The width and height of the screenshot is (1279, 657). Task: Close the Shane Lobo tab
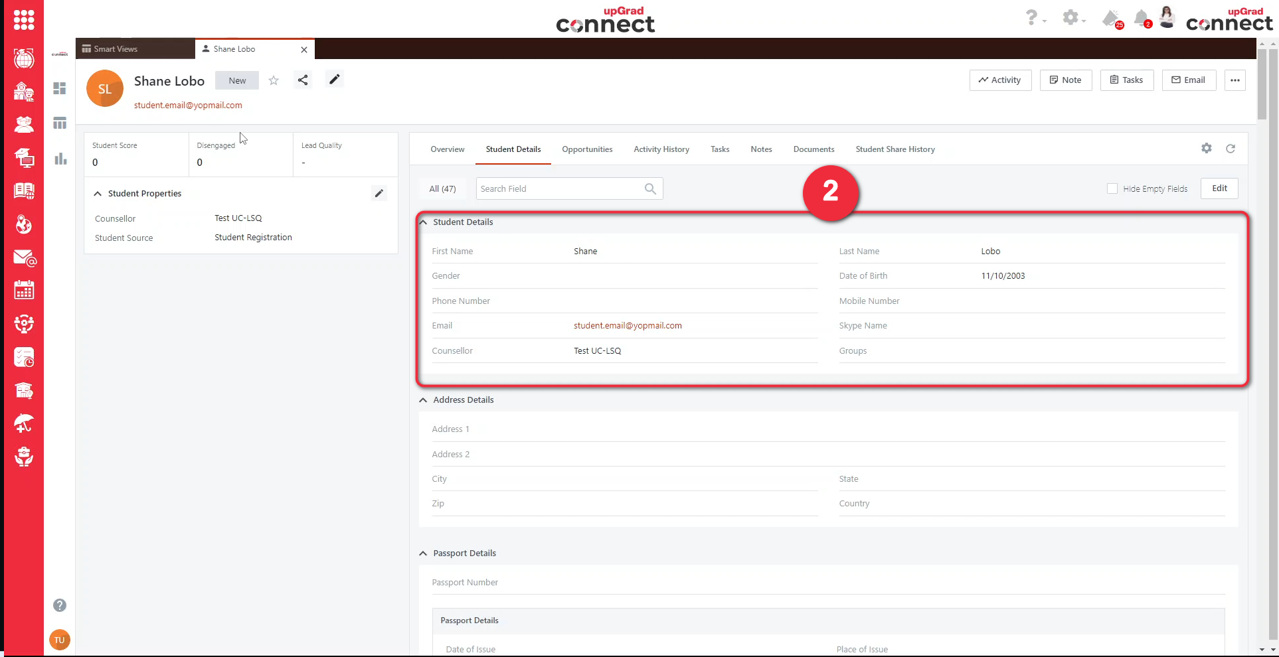(304, 50)
